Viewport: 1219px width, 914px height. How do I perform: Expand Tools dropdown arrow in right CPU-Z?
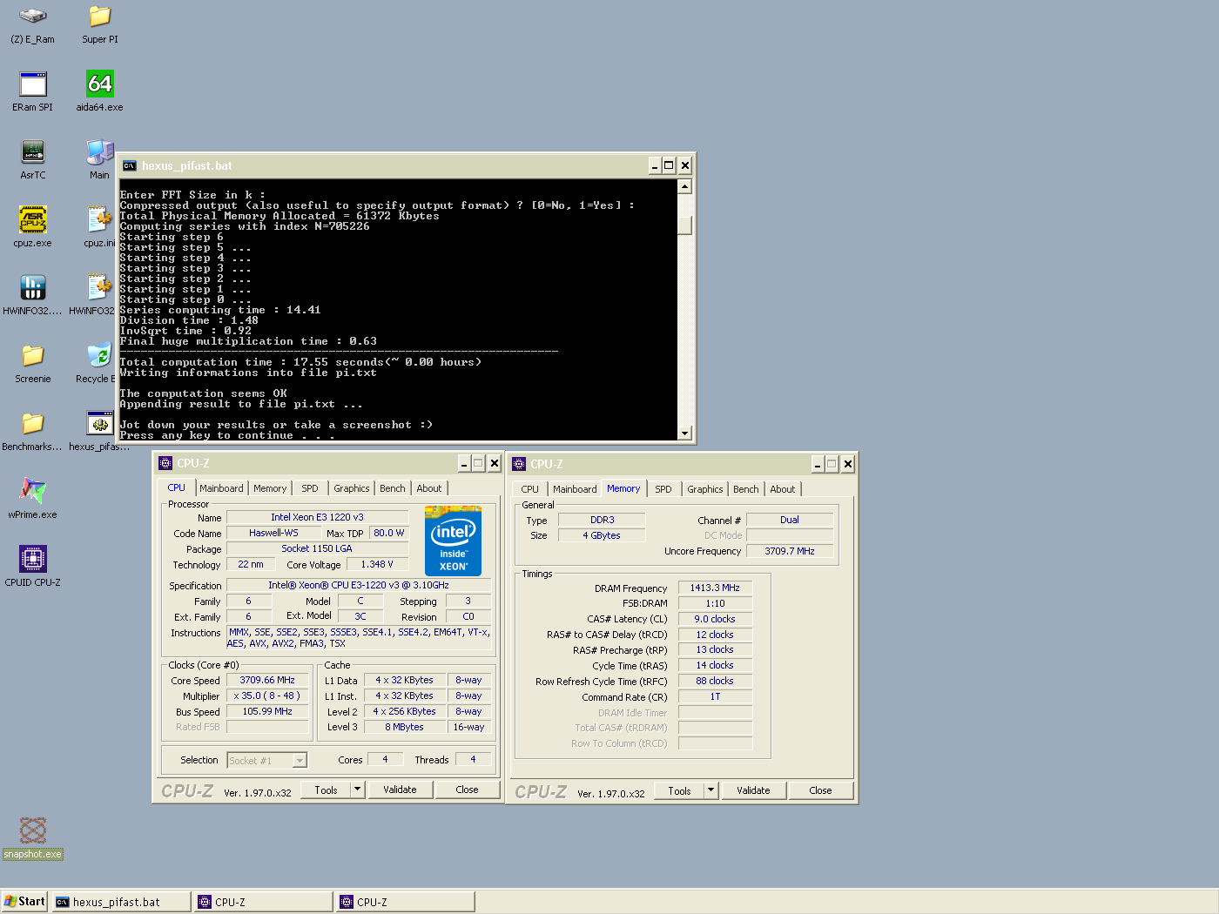click(x=711, y=790)
